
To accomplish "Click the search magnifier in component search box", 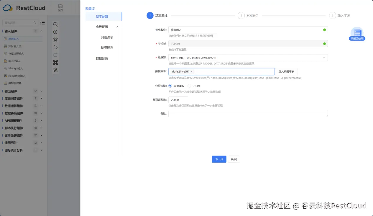I will click(x=35, y=22).
